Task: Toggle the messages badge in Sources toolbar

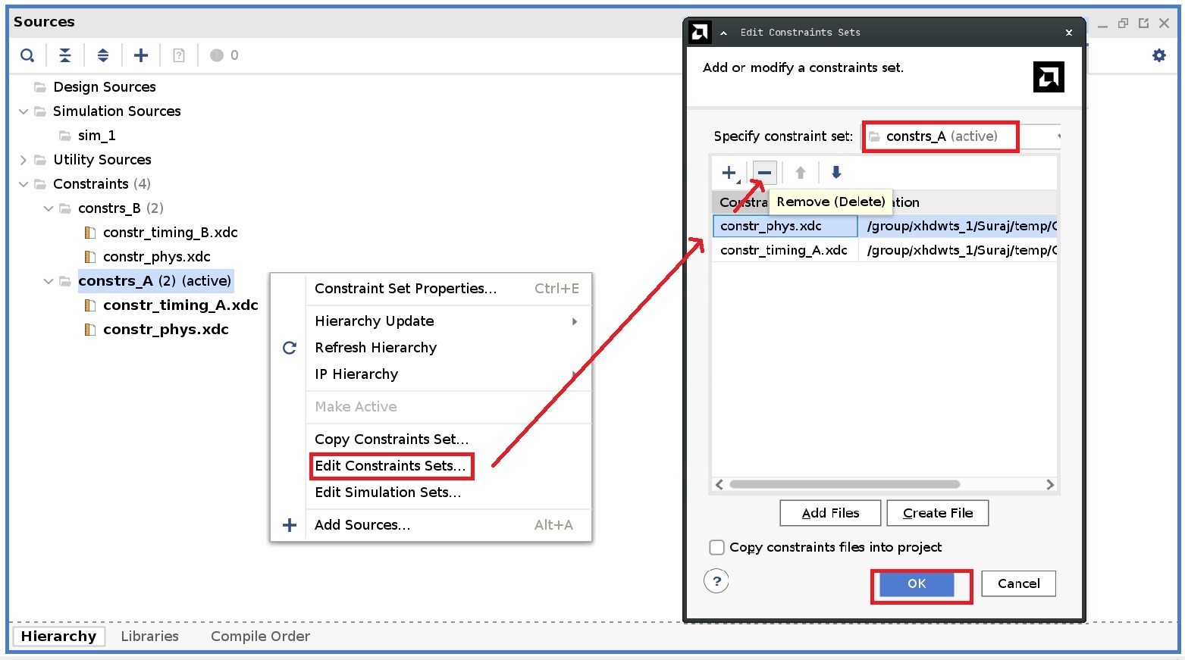Action: (217, 55)
